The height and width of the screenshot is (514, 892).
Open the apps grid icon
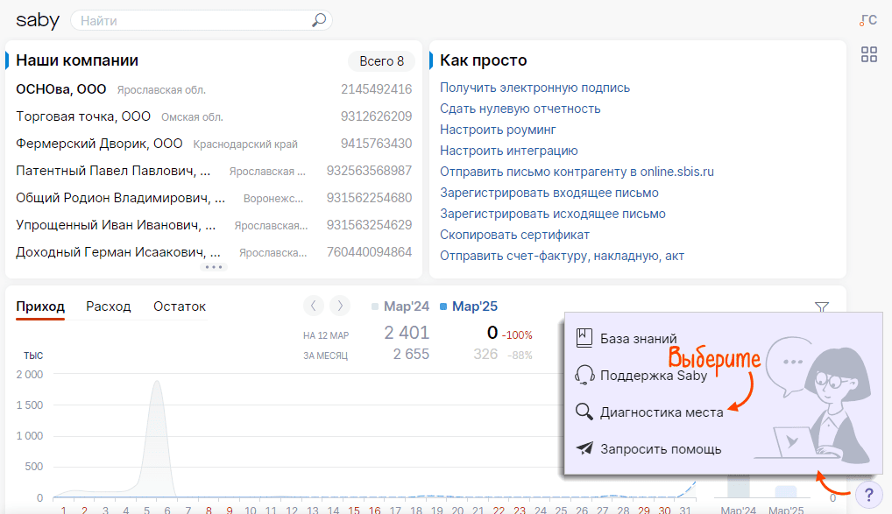(868, 55)
